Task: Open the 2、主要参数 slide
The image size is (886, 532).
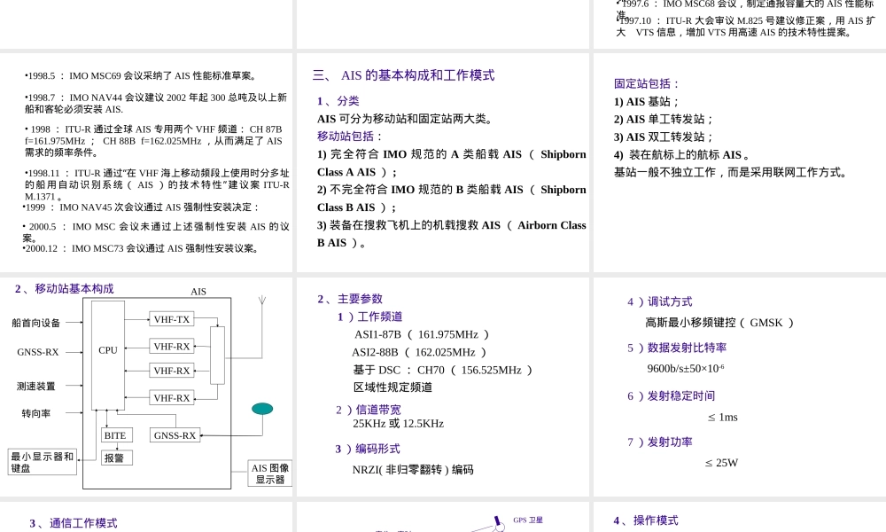Action: point(442,387)
